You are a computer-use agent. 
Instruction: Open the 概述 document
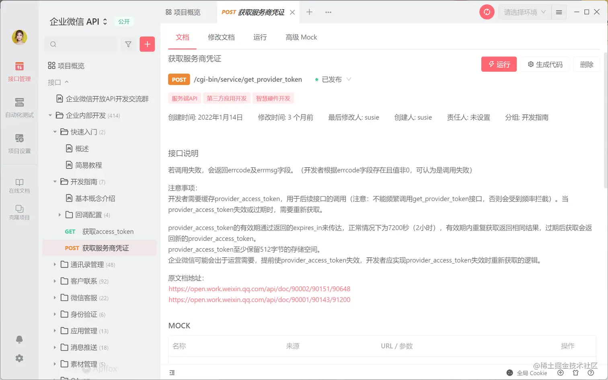(77, 149)
